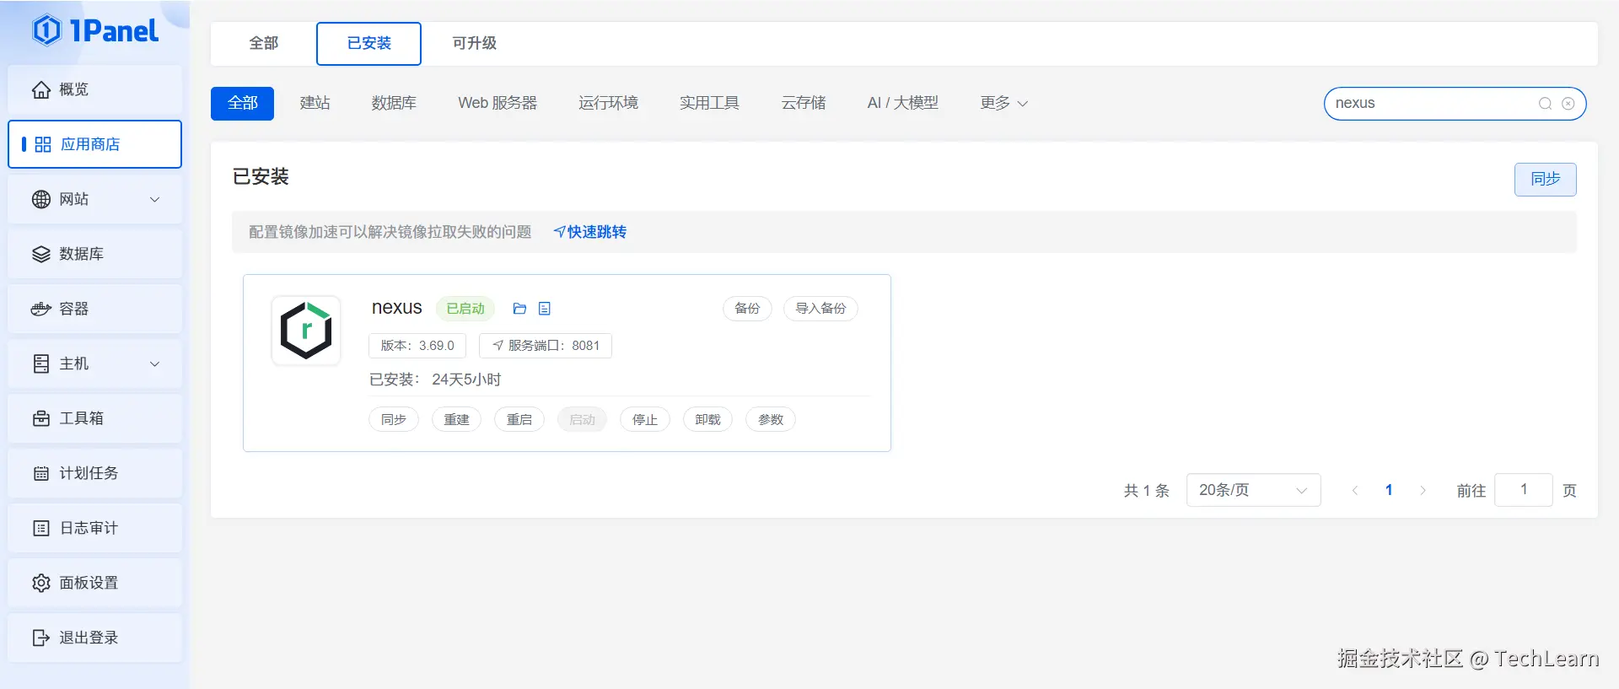The image size is (1619, 689).
Task: Switch to the top 全部 tab
Action: (x=264, y=43)
